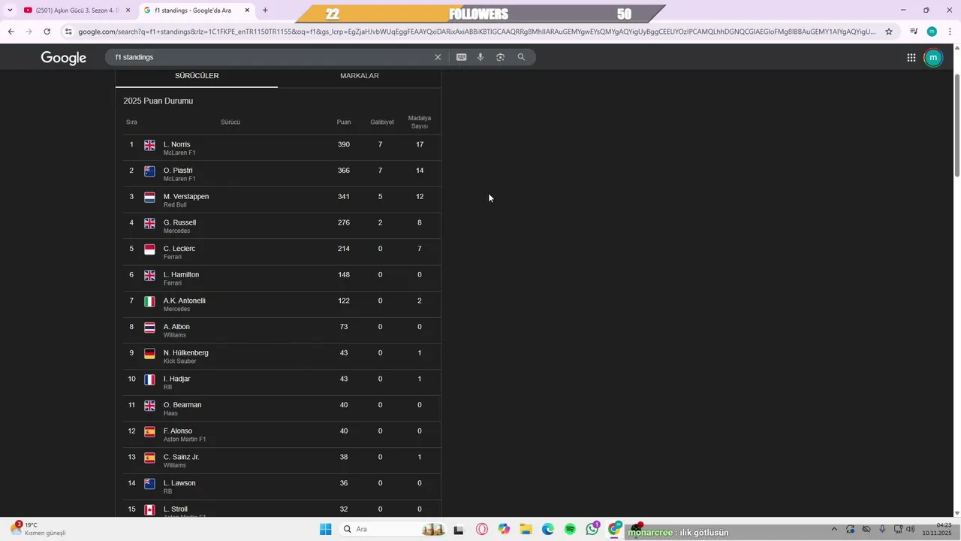Click O. Bearman name

(182, 405)
